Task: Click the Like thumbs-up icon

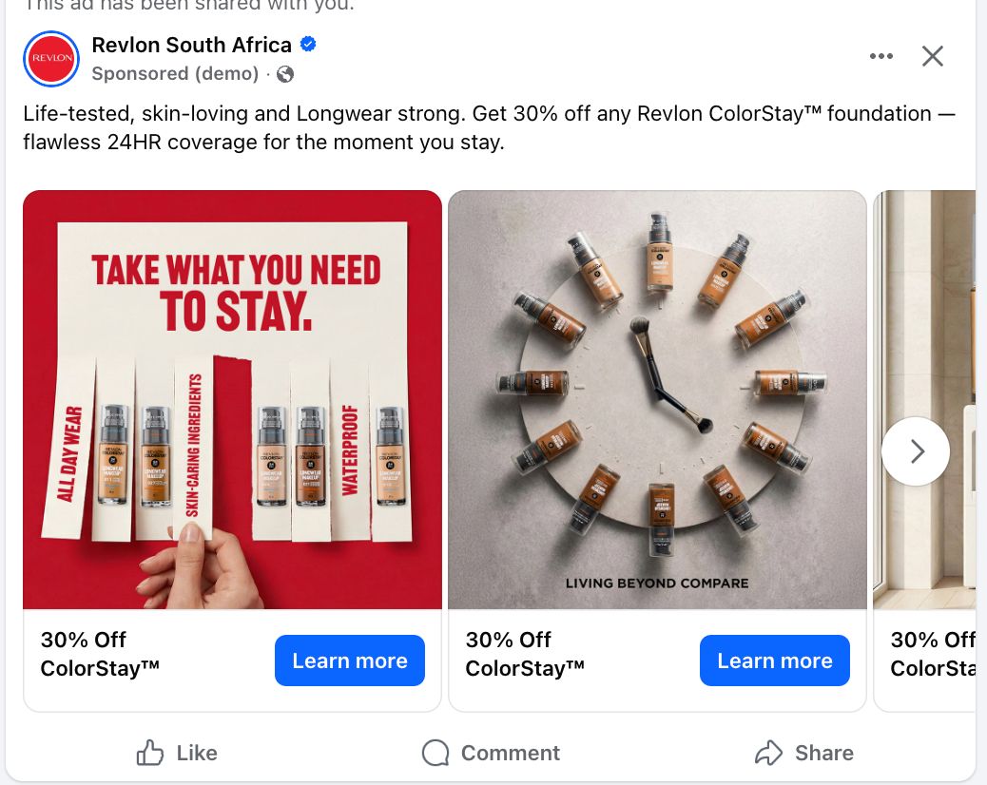Action: (150, 753)
